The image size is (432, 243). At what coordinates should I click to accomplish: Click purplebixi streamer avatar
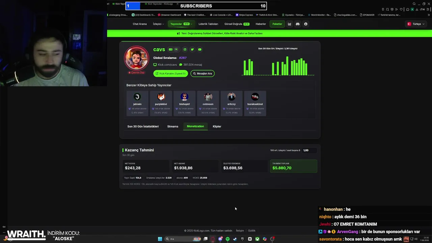coord(161,97)
